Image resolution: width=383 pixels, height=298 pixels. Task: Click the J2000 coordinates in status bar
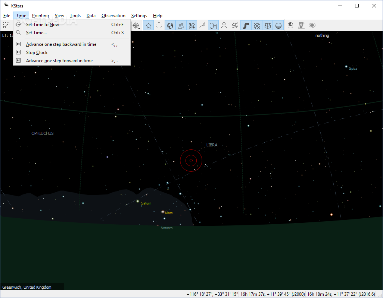(x=273, y=294)
